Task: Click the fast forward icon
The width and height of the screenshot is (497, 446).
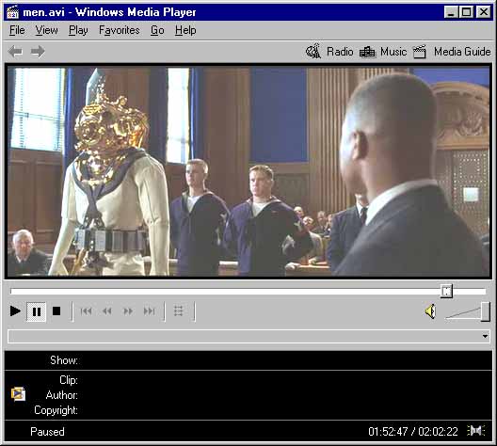Action: [x=128, y=311]
